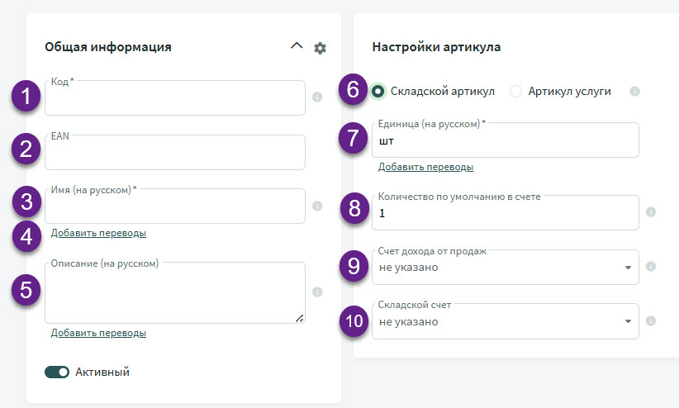Click the Описание textarea resize handle
Image resolution: width=679 pixels, height=408 pixels.
click(x=300, y=318)
